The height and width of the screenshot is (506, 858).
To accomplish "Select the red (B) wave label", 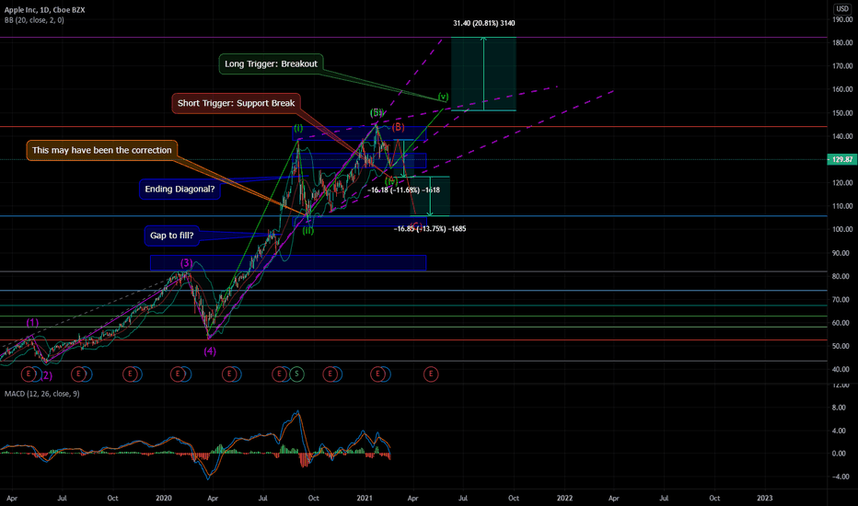I will [x=398, y=127].
